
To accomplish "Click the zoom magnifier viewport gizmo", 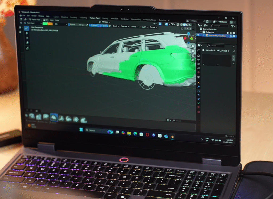I will pyautogui.click(x=192, y=46).
